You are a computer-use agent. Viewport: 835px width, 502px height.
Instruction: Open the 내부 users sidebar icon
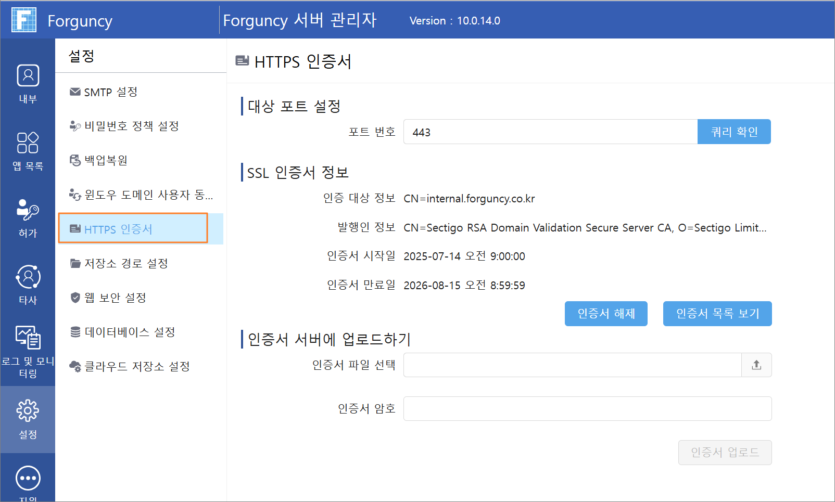(28, 76)
